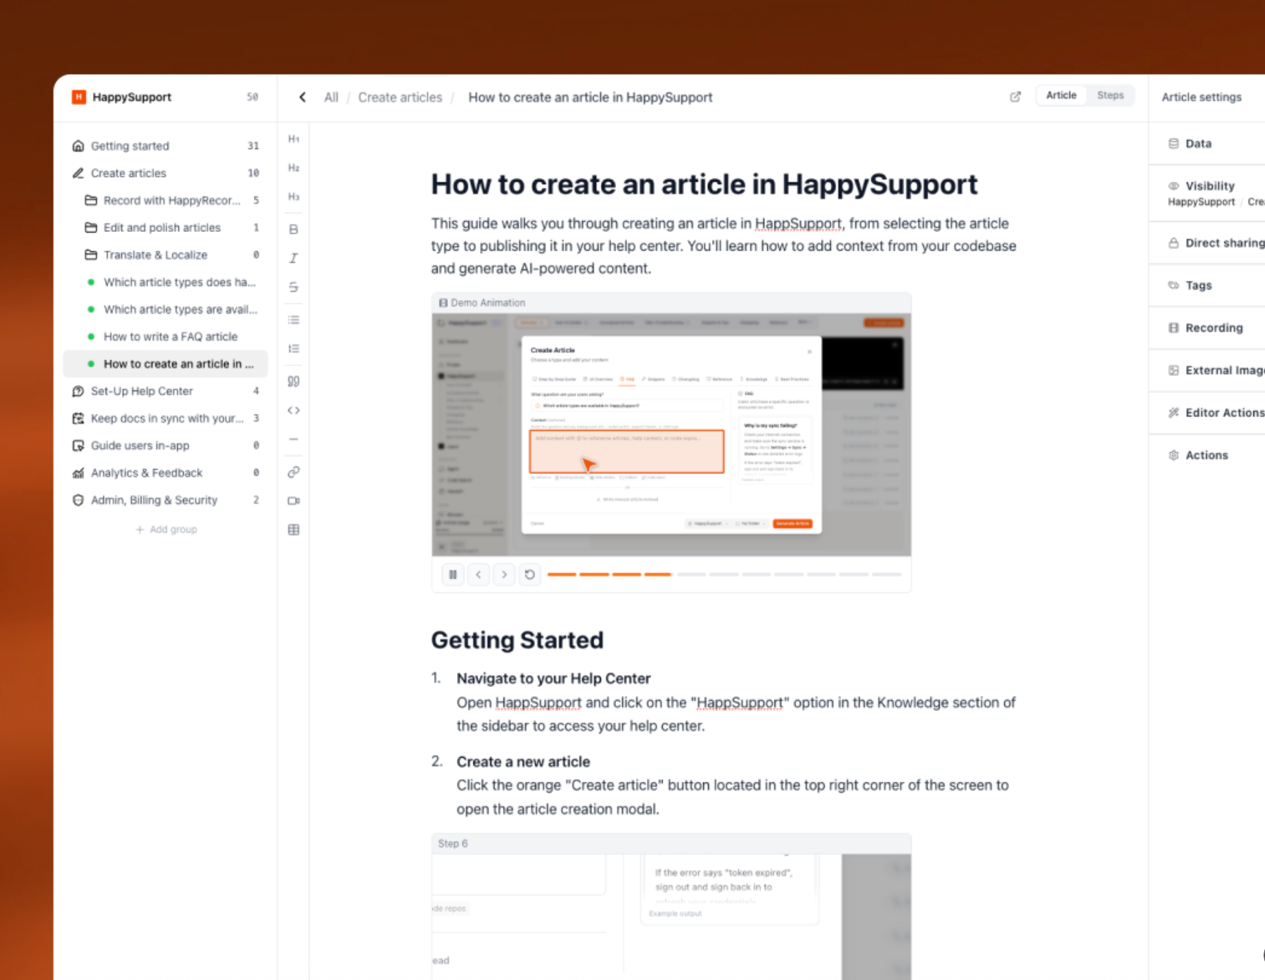Viewport: 1265px width, 980px height.
Task: Insert a block quote
Action: pyautogui.click(x=294, y=382)
